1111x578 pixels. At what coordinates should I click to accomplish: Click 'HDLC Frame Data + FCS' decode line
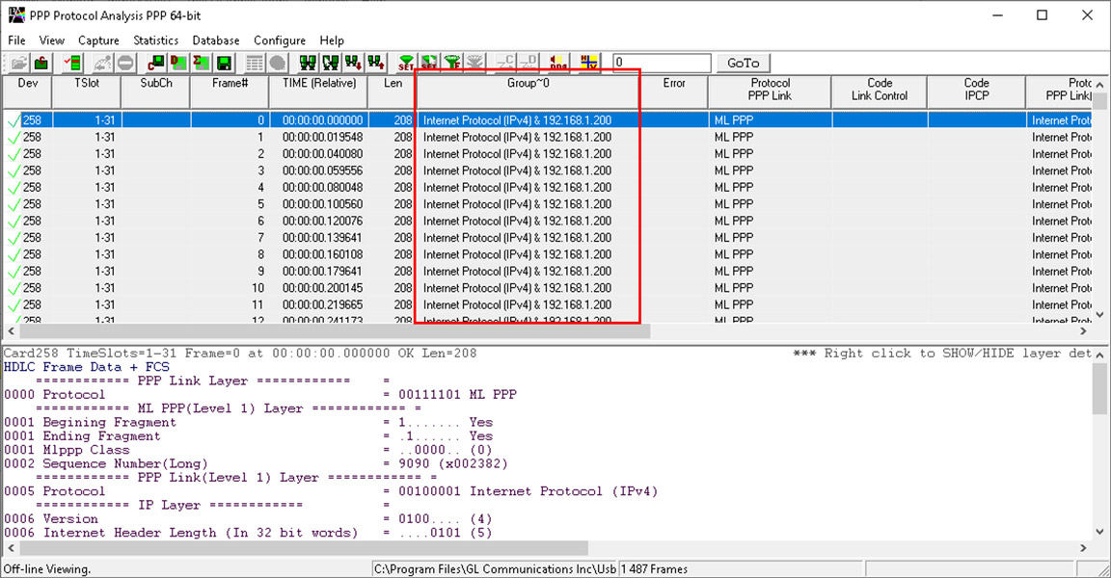[x=87, y=367]
